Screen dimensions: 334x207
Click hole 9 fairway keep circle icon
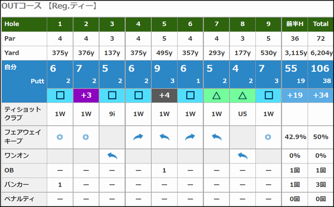tap(268, 137)
